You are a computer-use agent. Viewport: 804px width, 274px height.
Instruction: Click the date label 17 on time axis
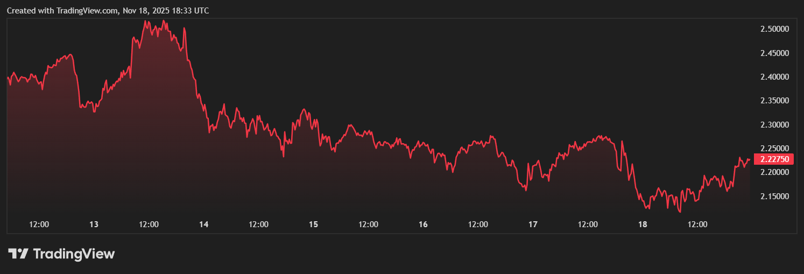(x=533, y=224)
